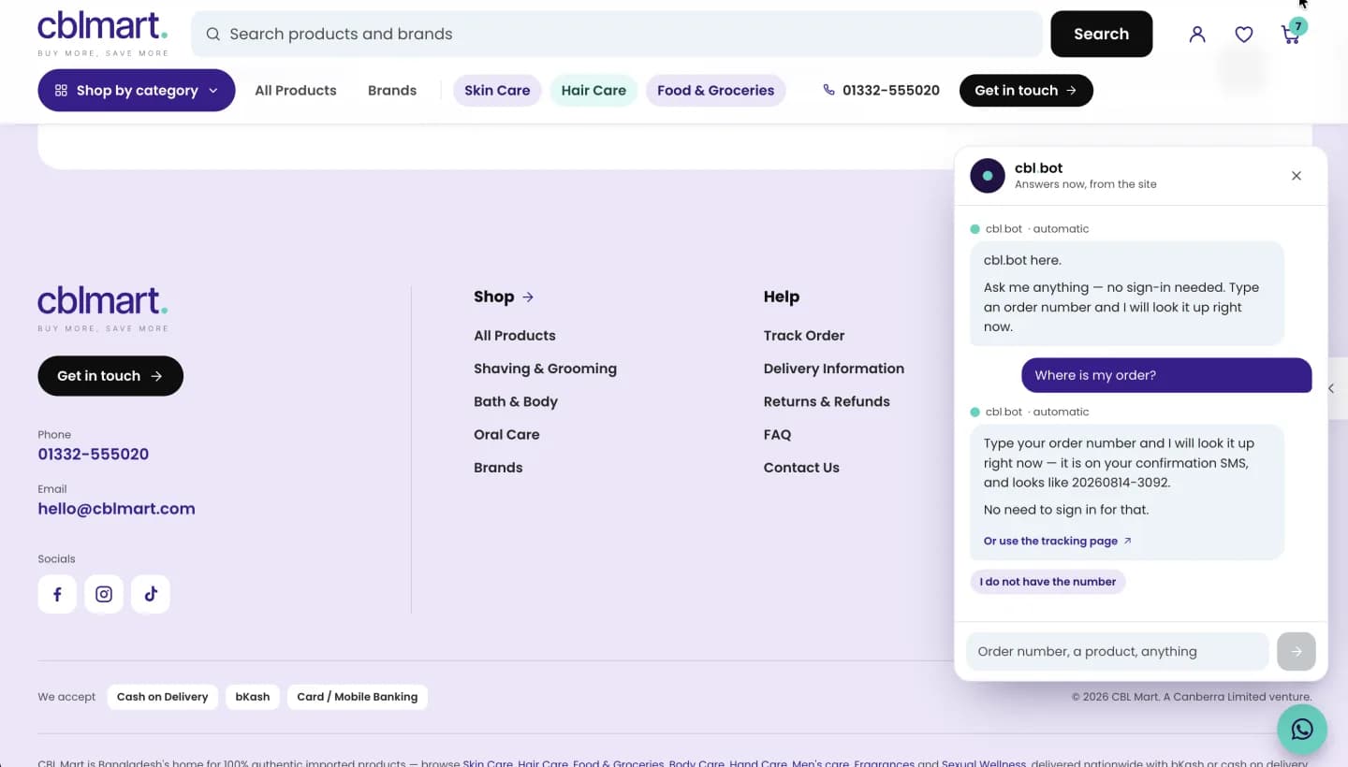Focus the Search products and brands field
Image resolution: width=1348 pixels, height=767 pixels.
click(617, 34)
